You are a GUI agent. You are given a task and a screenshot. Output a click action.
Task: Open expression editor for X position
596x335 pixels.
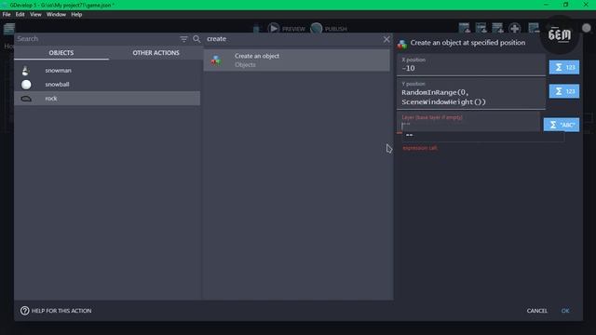tap(564, 67)
